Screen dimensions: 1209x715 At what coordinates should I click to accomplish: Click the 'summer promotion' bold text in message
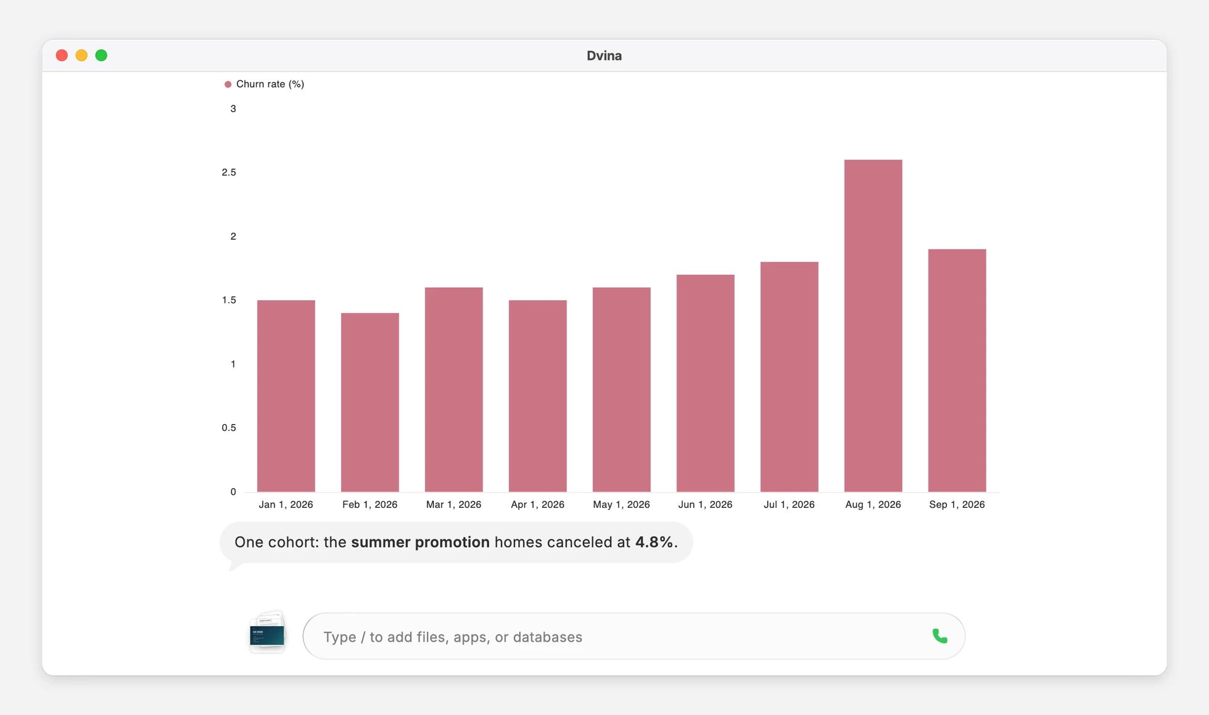click(420, 542)
